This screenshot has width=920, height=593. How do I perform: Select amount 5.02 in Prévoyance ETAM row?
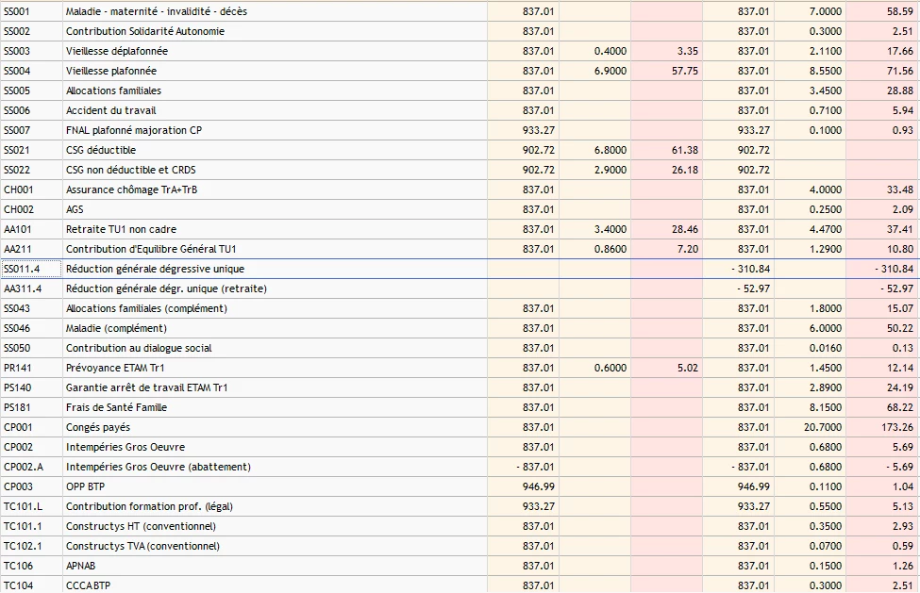(x=687, y=368)
